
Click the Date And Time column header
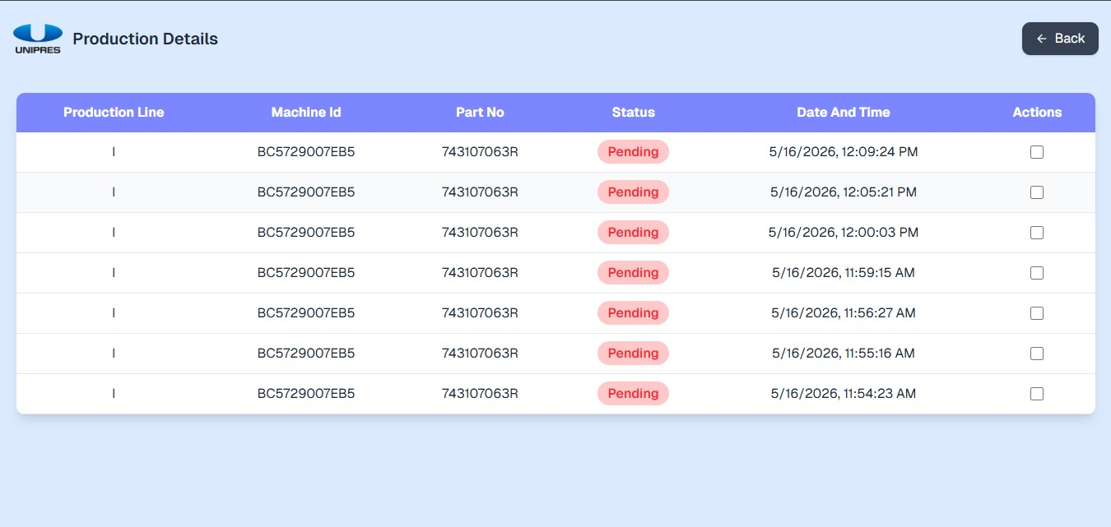(x=844, y=113)
